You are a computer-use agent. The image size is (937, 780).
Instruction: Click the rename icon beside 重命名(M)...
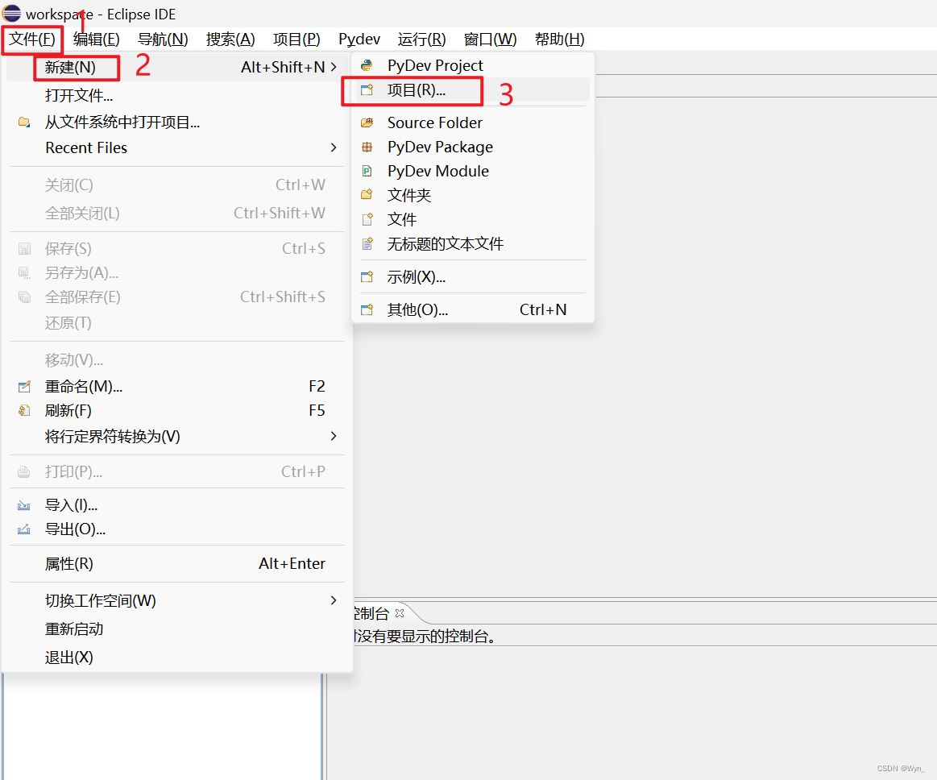point(24,387)
